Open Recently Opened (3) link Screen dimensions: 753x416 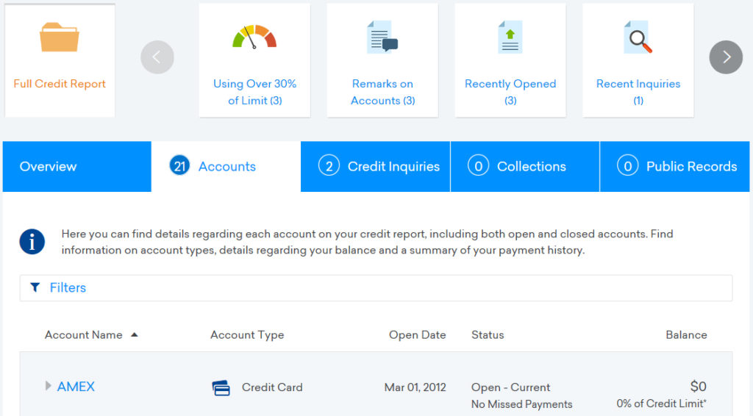510,92
